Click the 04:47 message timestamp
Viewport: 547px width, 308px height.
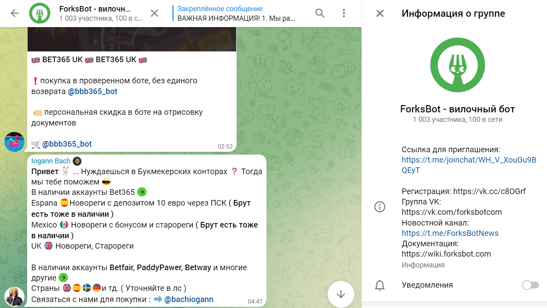coord(255,302)
